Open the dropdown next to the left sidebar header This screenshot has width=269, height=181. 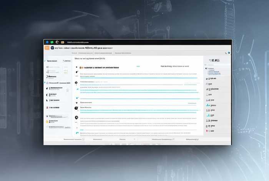(x=63, y=61)
